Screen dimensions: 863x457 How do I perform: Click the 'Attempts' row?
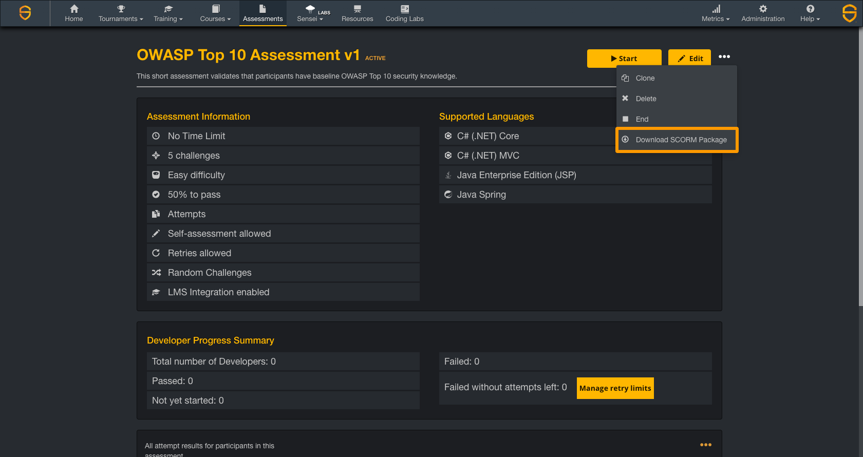click(283, 214)
